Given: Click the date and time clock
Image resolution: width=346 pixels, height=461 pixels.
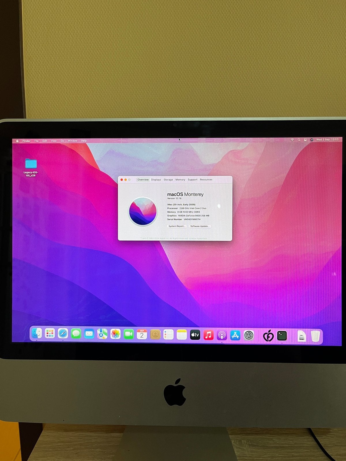Looking at the screenshot, I should tap(327, 139).
